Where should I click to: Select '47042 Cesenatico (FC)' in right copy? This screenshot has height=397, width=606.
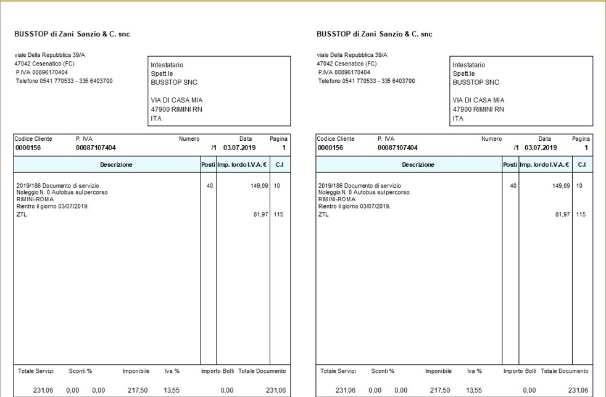[347, 64]
